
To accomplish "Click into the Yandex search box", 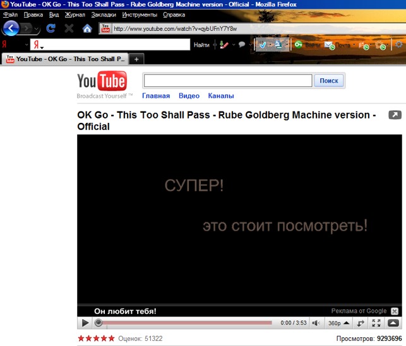I will point(110,45).
